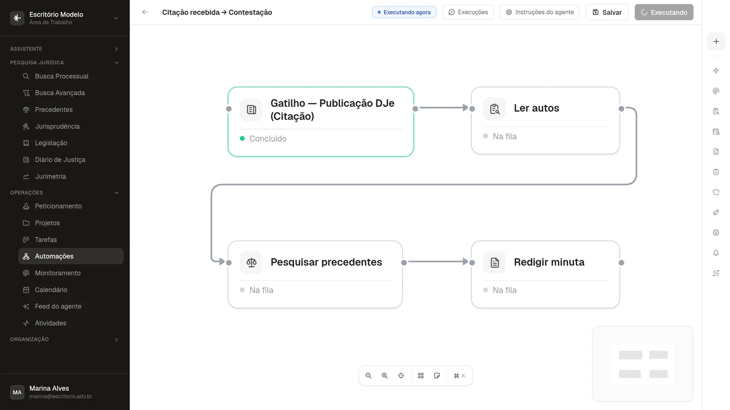
Task: Click the clipboard search icon in right toolbar
Action: click(716, 111)
